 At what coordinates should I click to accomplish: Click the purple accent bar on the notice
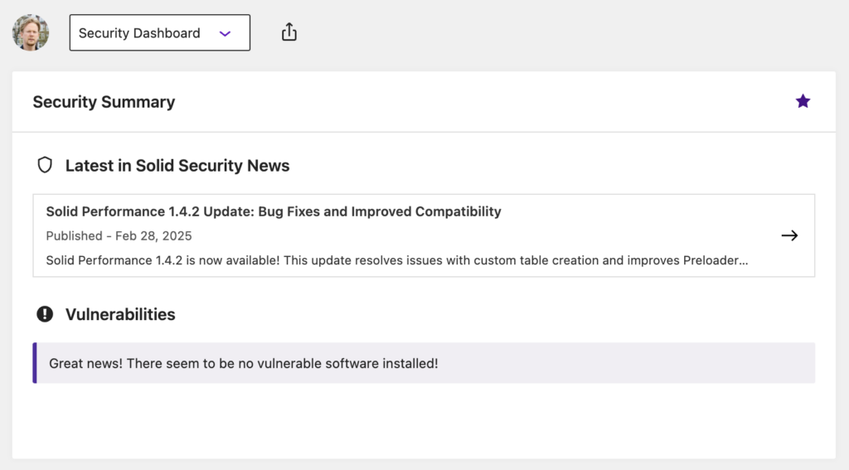pyautogui.click(x=35, y=363)
